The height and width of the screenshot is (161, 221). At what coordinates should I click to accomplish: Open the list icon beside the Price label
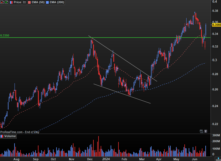(24, 2)
